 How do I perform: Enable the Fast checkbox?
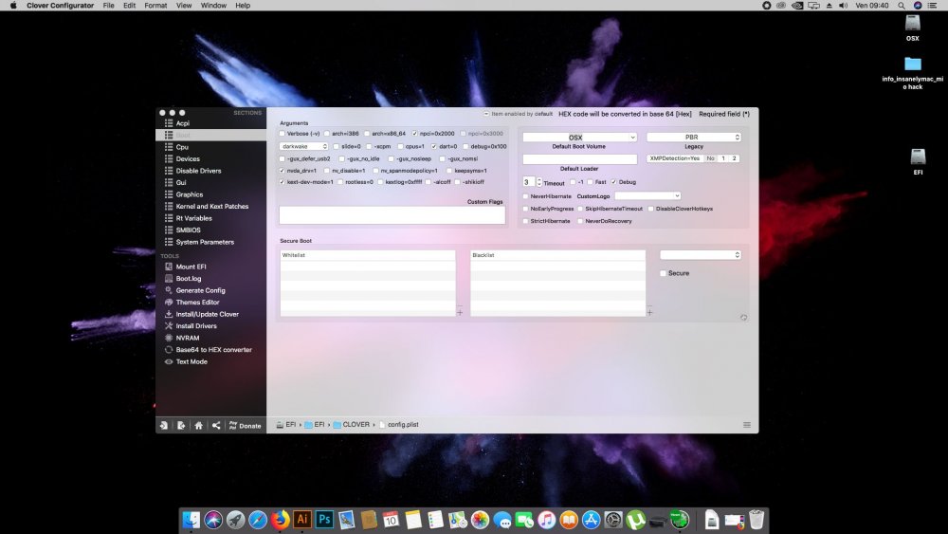(590, 182)
